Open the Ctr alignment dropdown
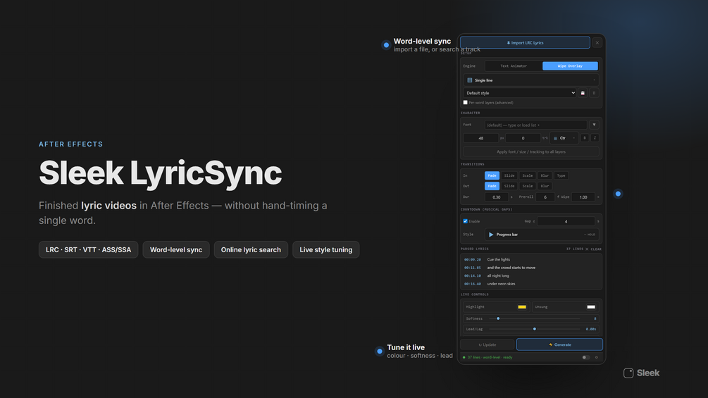 (x=564, y=138)
